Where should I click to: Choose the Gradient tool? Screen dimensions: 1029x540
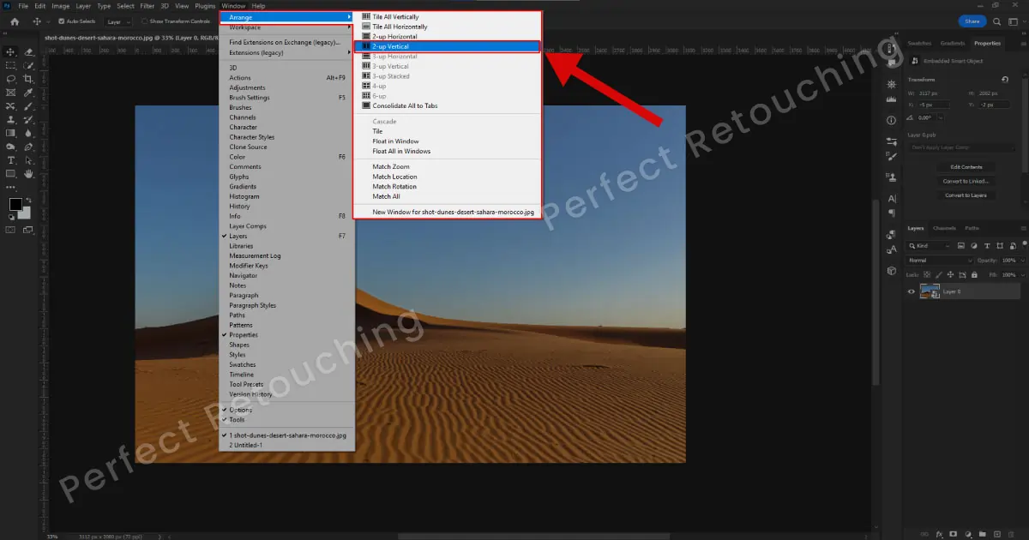pos(11,132)
